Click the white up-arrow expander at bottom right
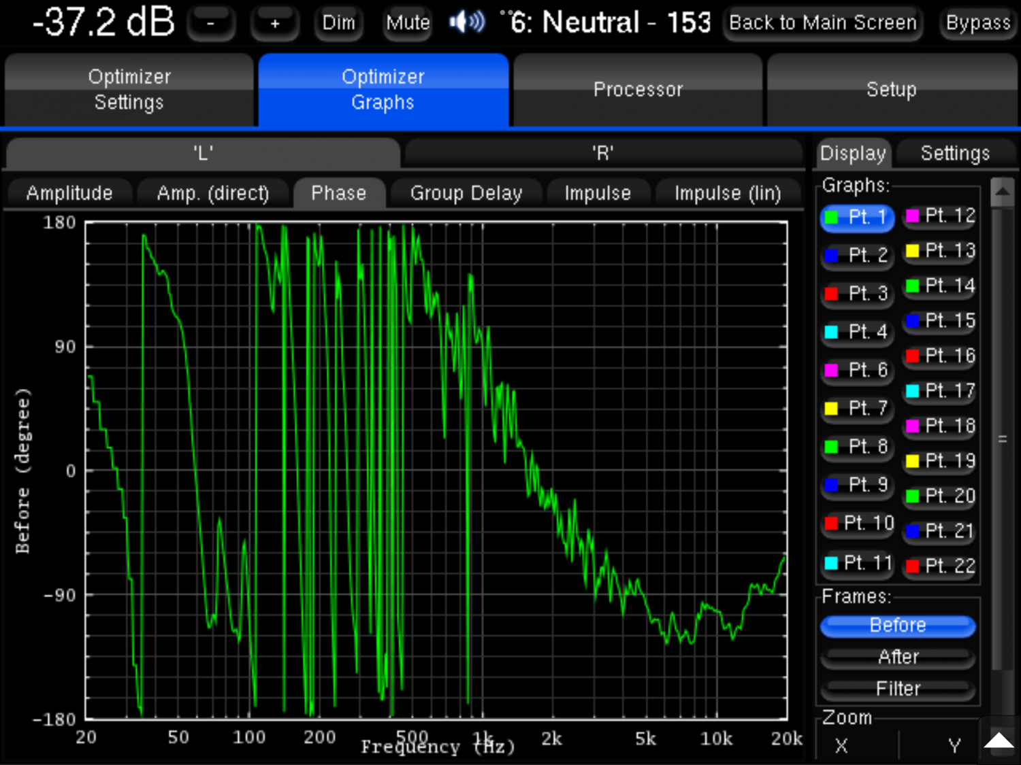The height and width of the screenshot is (765, 1021). pos(999,740)
